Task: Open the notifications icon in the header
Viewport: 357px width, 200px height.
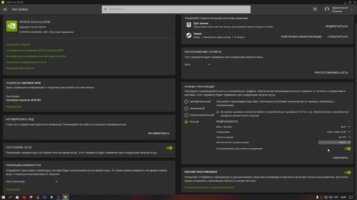Action: click(315, 9)
